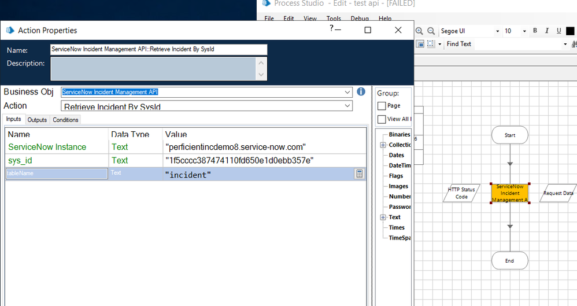The width and height of the screenshot is (577, 306).
Task: Select the HTTP Status Code data item
Action: point(461,193)
